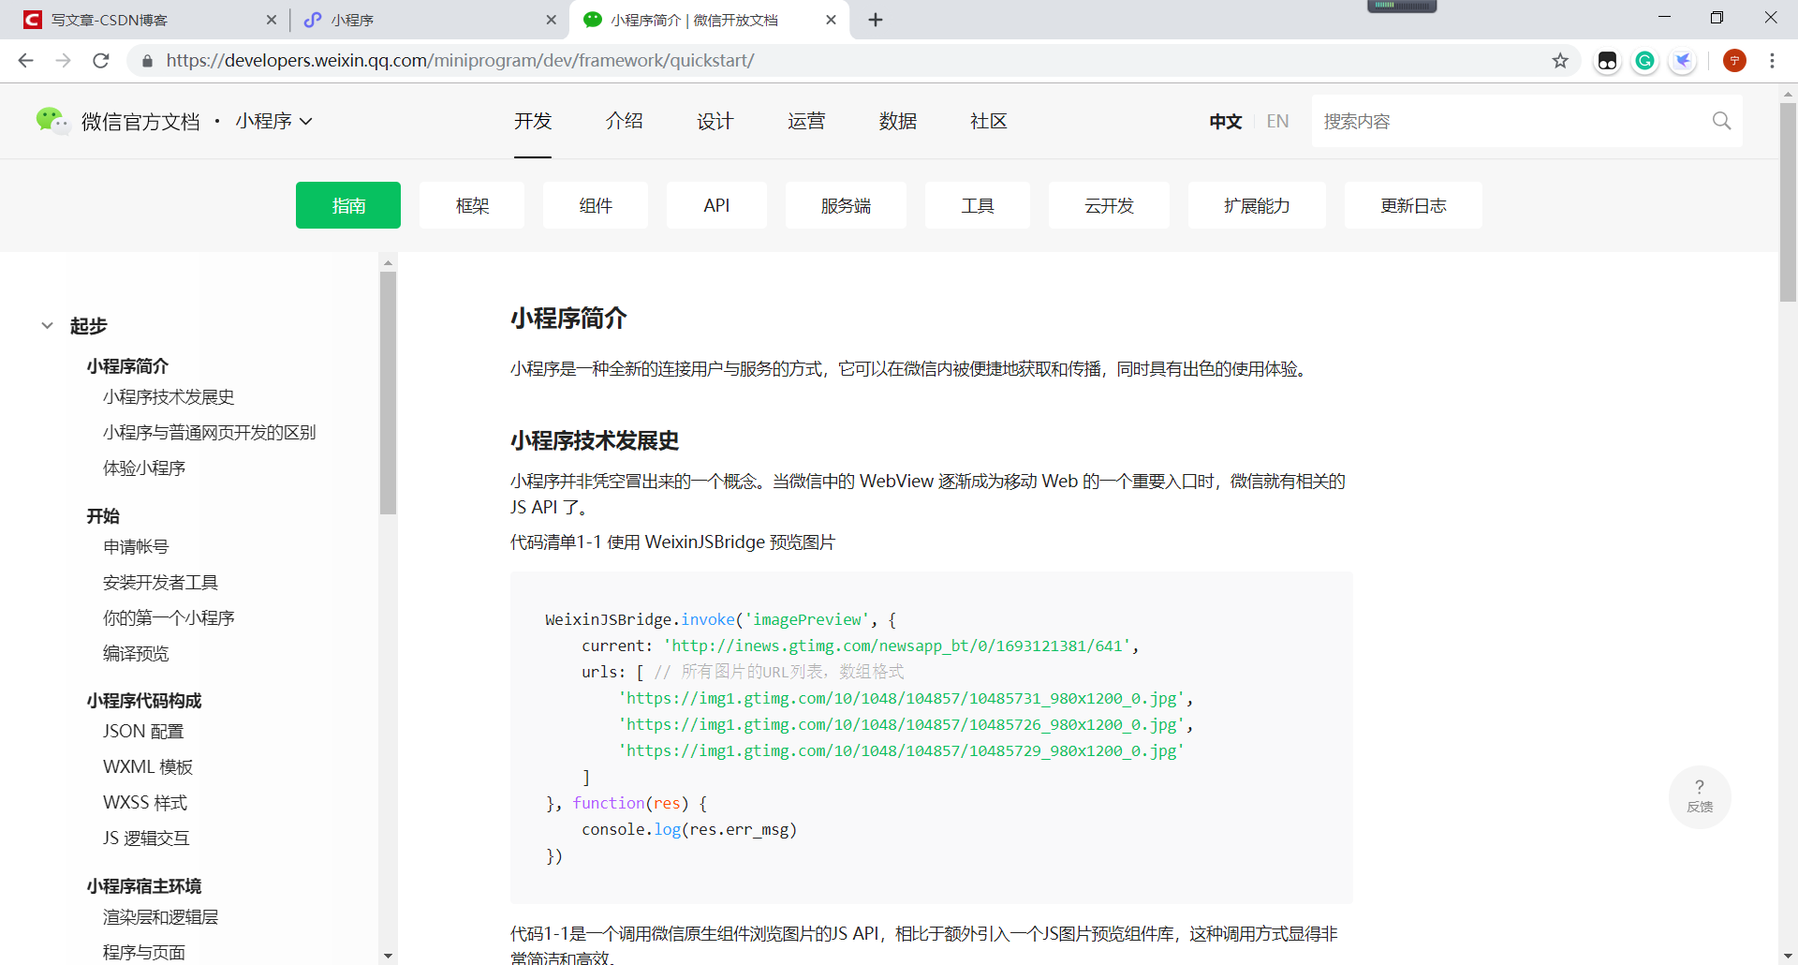Open the 服务端 section
Image resolution: width=1798 pixels, height=965 pixels.
(x=846, y=205)
